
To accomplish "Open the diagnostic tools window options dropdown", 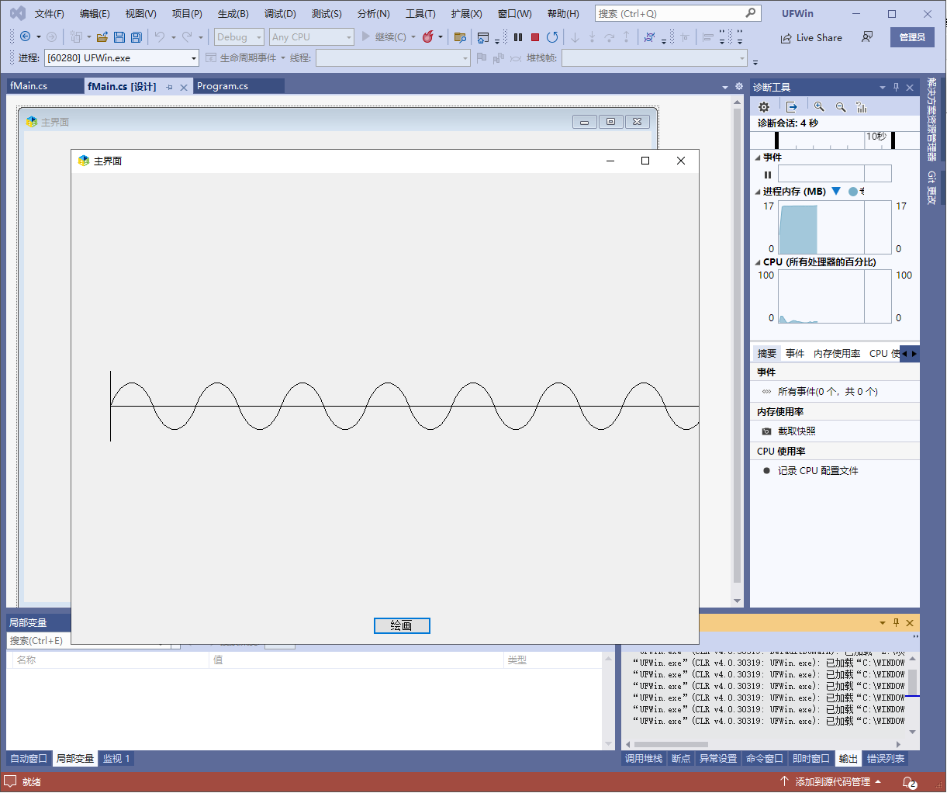I will (882, 87).
